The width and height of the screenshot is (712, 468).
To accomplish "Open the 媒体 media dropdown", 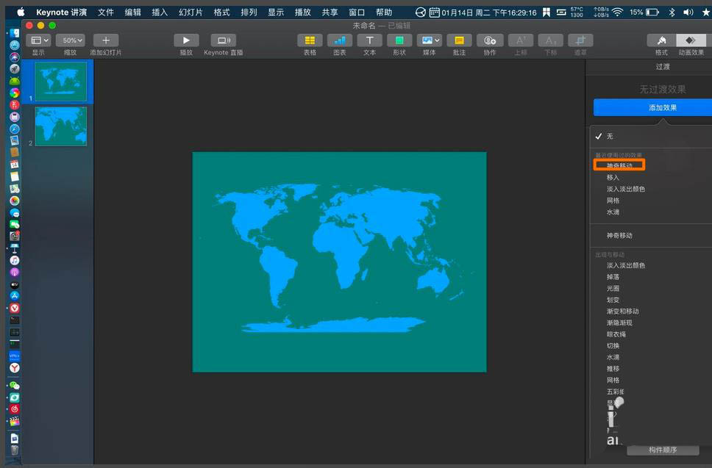I will (429, 40).
